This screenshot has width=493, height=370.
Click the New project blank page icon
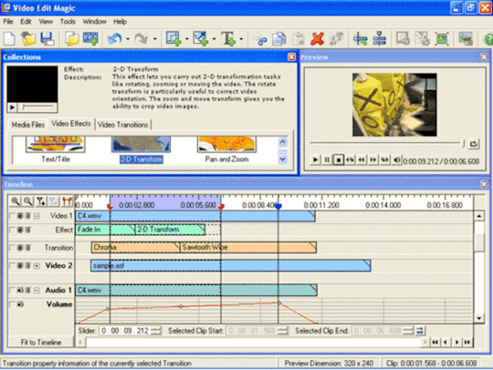(x=9, y=39)
